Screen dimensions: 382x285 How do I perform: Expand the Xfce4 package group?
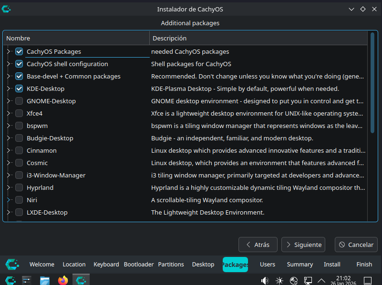(9, 113)
